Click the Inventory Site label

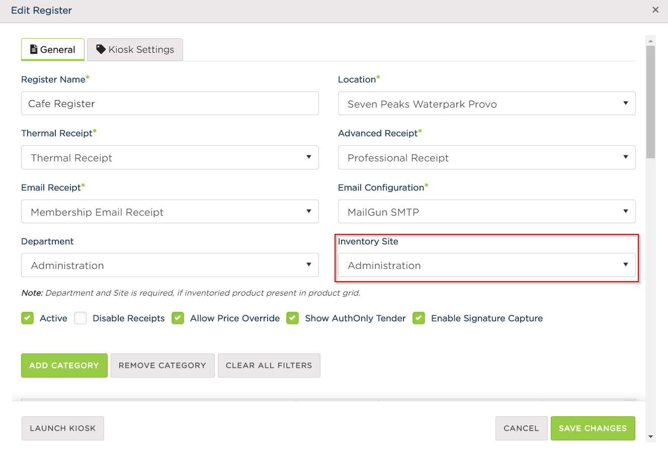pyautogui.click(x=368, y=241)
